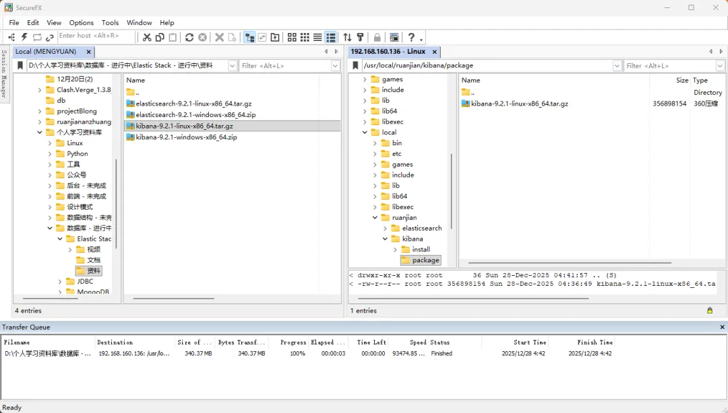Screen dimensions: 728x413
Task: Toggle the Transfer Queue up-down arrows button
Action: click(x=347, y=37)
